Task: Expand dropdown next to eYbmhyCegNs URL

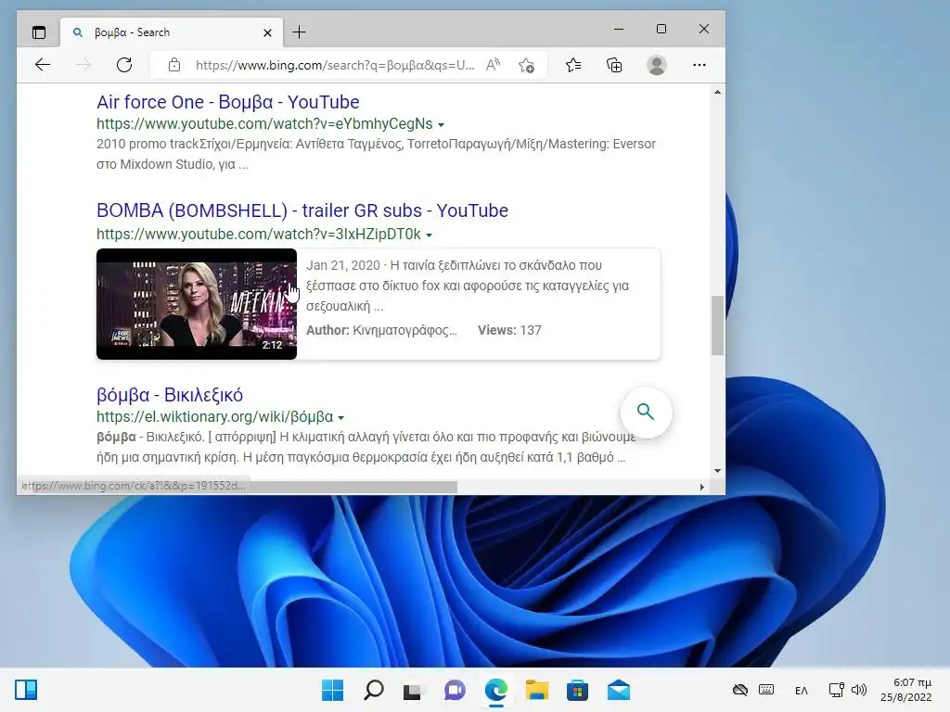Action: [x=441, y=125]
